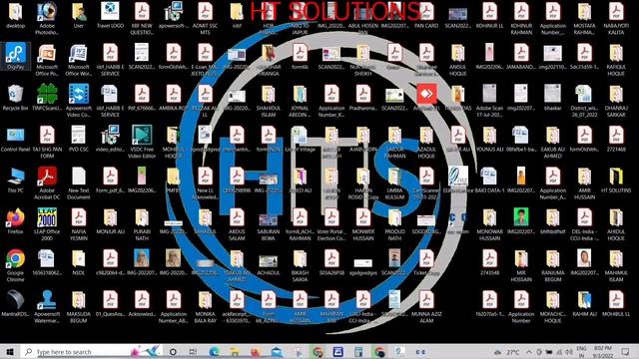Screen dimensions: 639x359
Task: Open the MONIKA BALA RAY folder
Action: tap(205, 306)
